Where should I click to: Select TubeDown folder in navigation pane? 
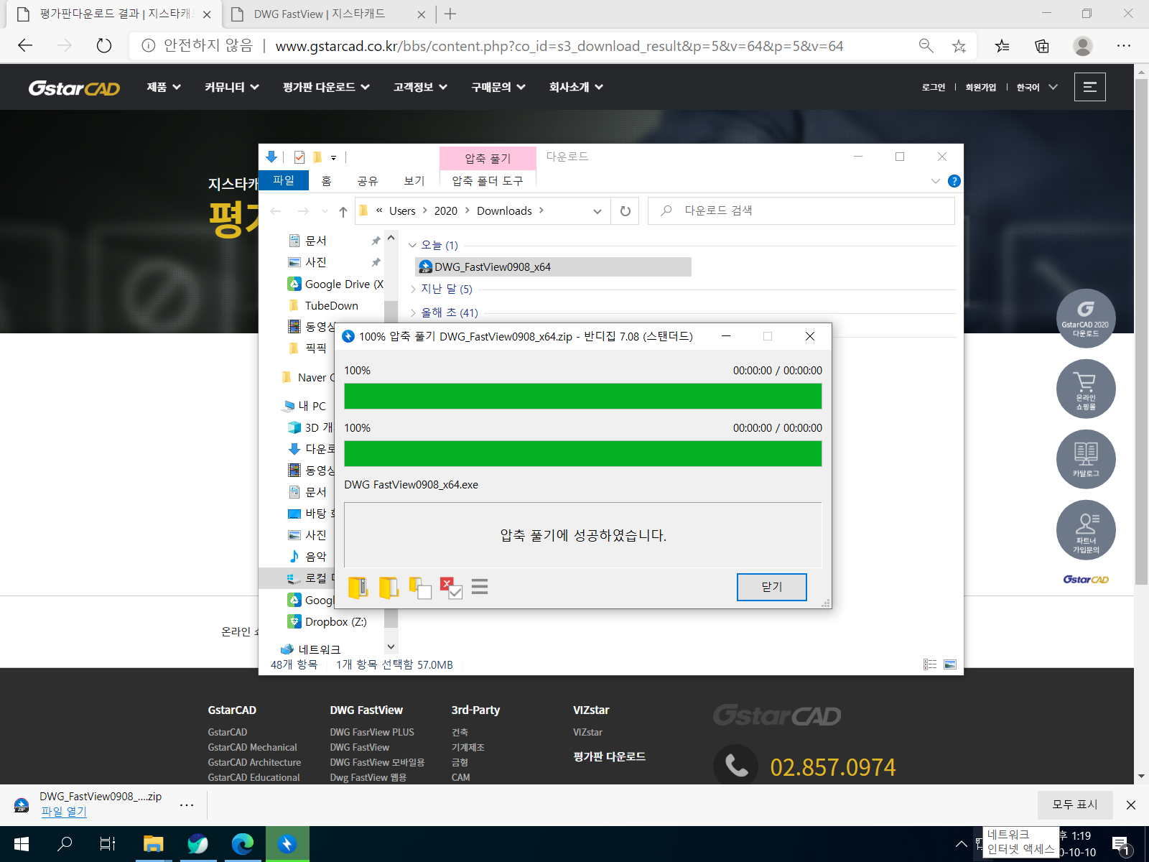point(323,305)
